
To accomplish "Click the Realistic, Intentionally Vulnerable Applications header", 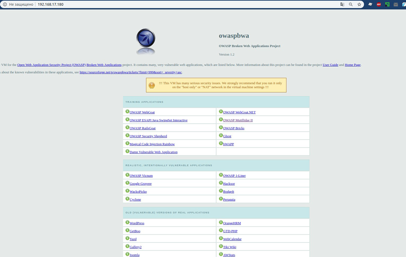I will click(216, 165).
